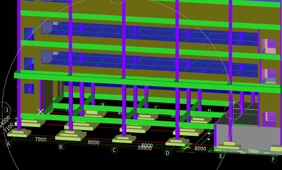Image resolution: width=282 pixels, height=170 pixels.
Task: Select the 8000 dimension between D and E
Action: pyautogui.click(x=200, y=148)
